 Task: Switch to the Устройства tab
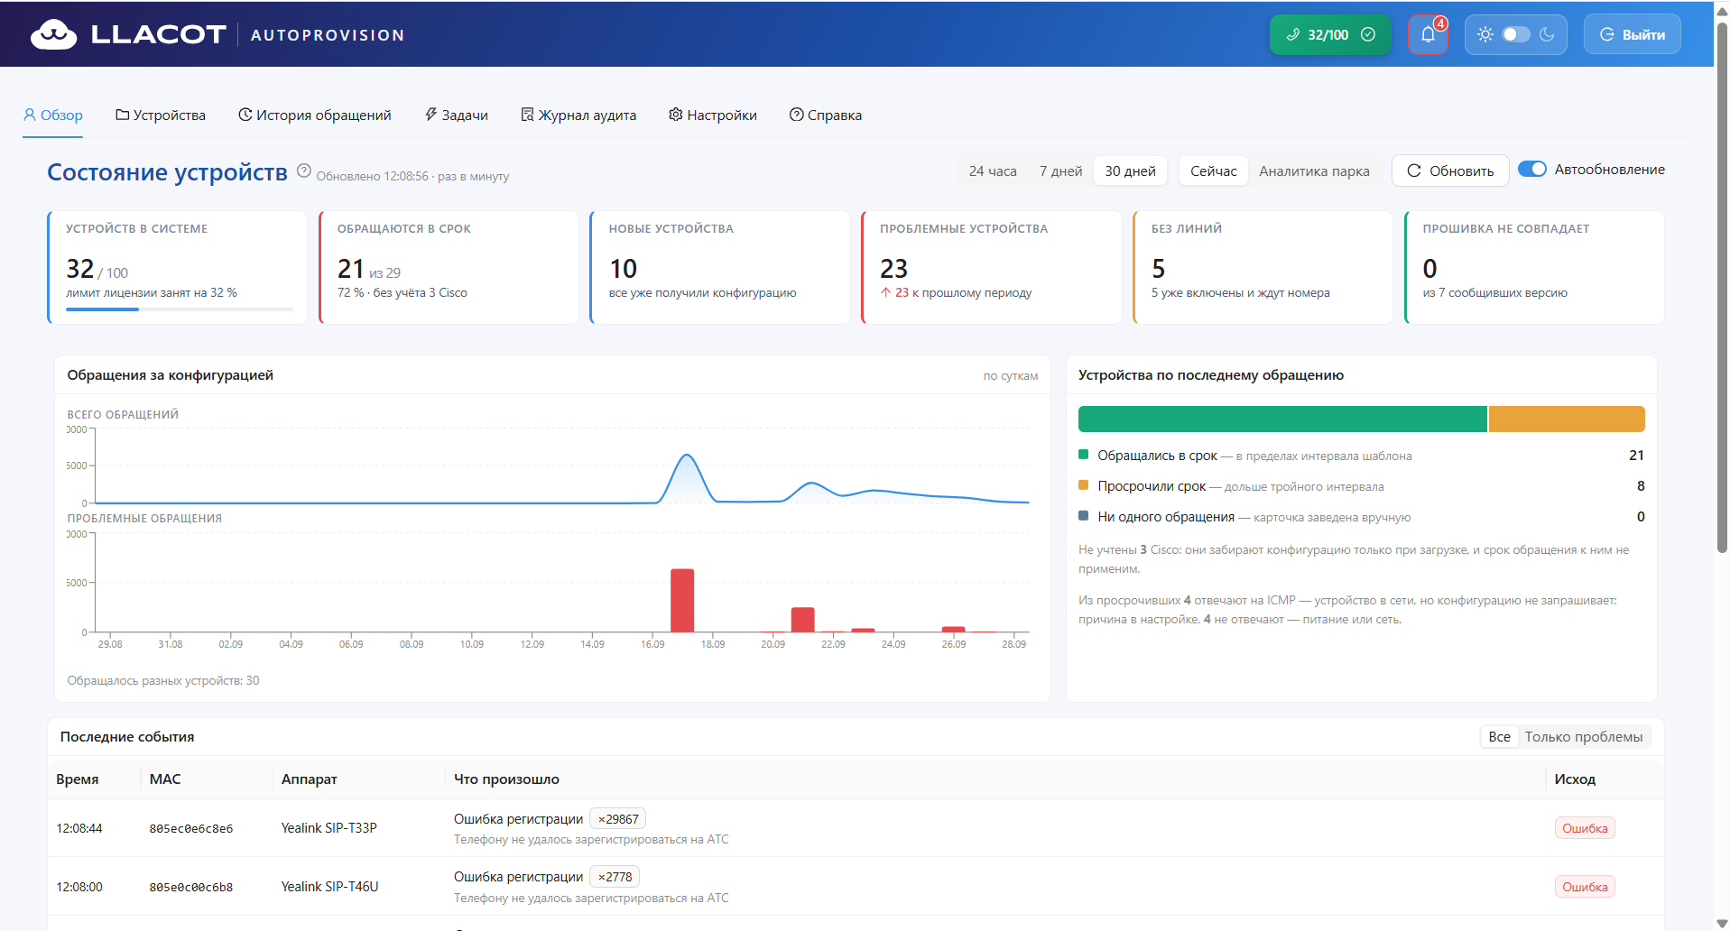pyautogui.click(x=161, y=115)
